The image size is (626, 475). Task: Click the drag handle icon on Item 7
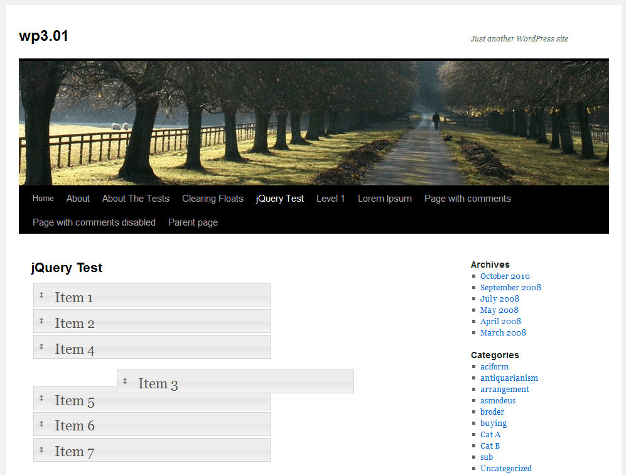[43, 449]
